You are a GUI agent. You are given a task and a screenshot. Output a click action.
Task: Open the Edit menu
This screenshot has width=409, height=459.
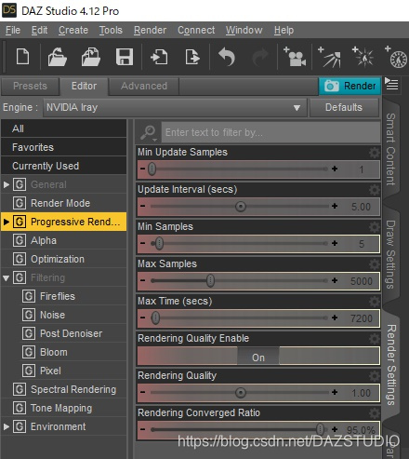click(x=39, y=30)
